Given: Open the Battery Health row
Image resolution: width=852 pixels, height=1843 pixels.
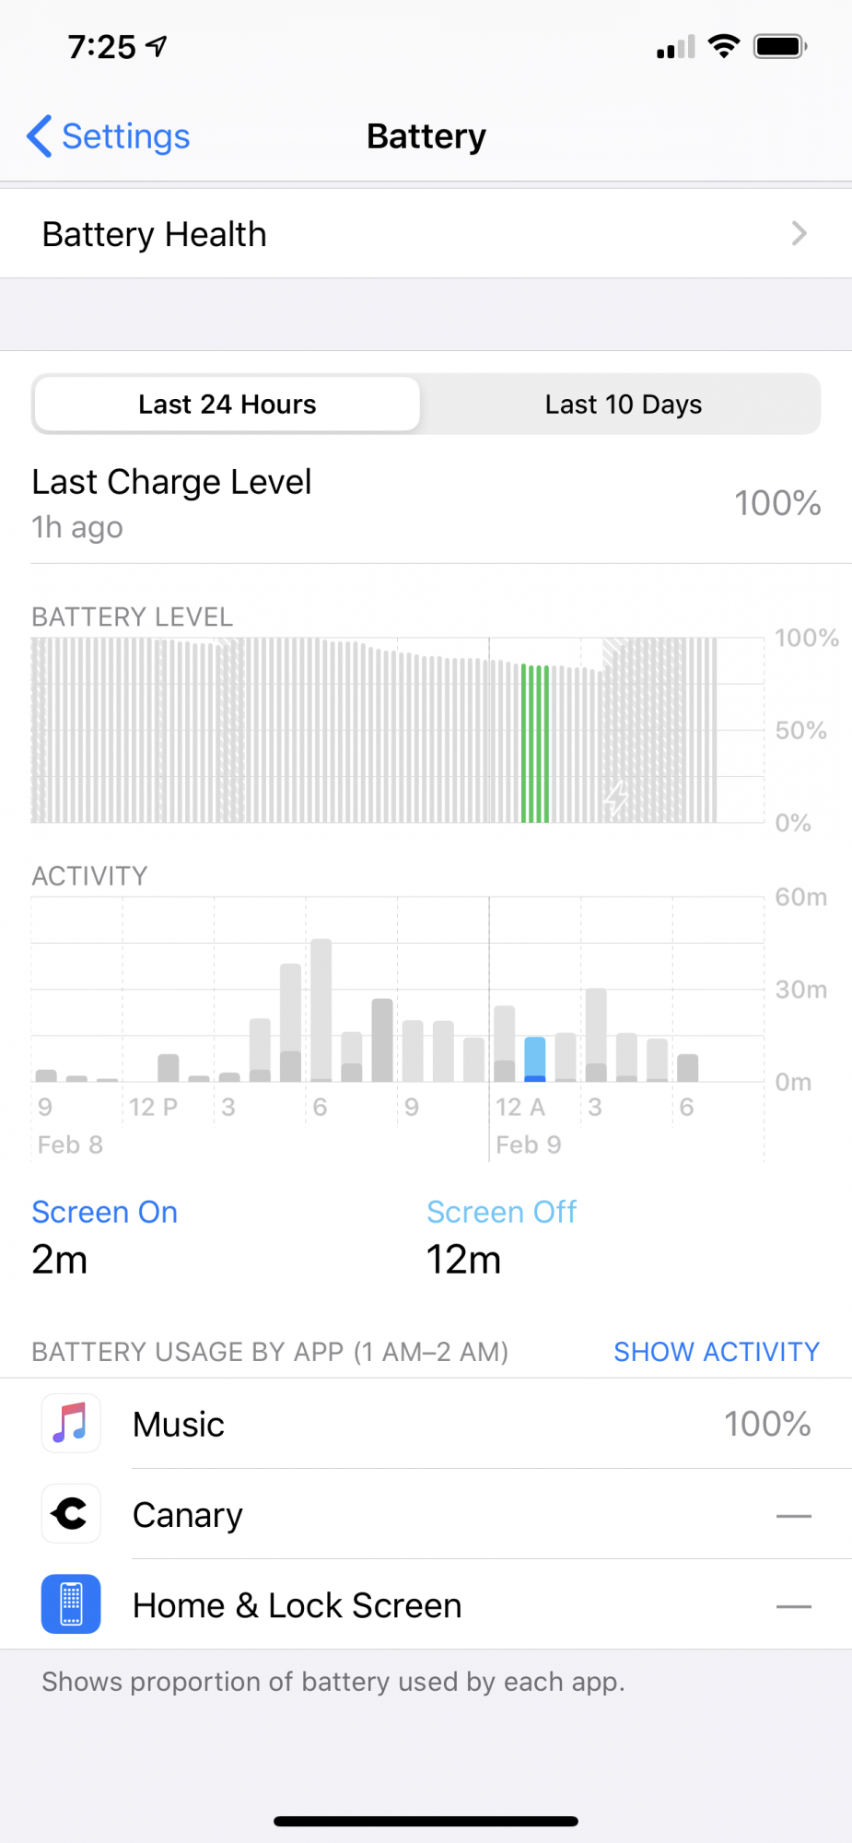Looking at the screenshot, I should click(x=426, y=234).
